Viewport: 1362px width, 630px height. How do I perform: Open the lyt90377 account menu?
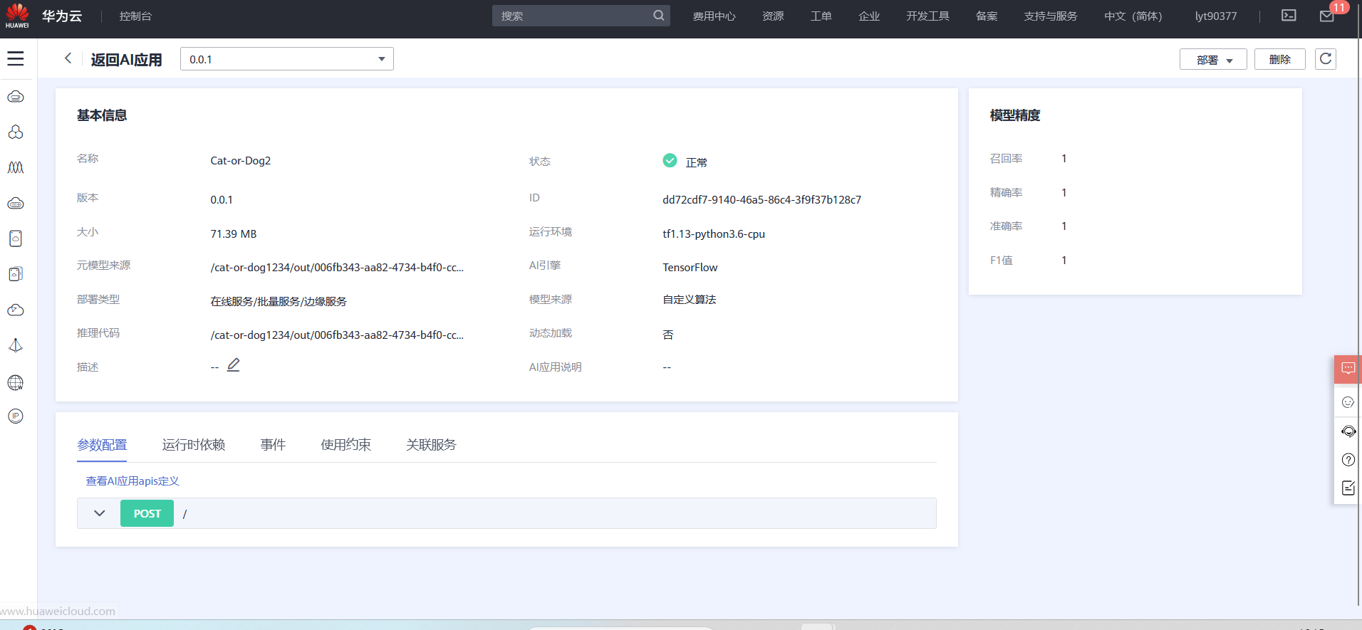pos(1216,16)
